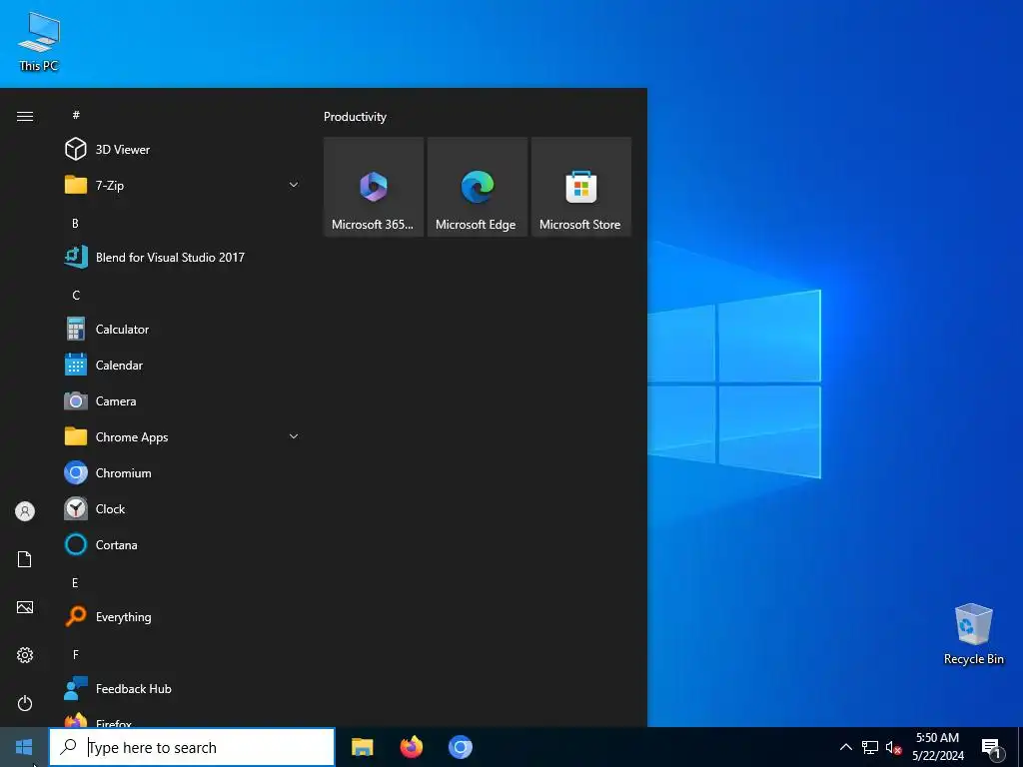Open the Microsoft Store tile
Screen dimensions: 1023x767
click(580, 187)
